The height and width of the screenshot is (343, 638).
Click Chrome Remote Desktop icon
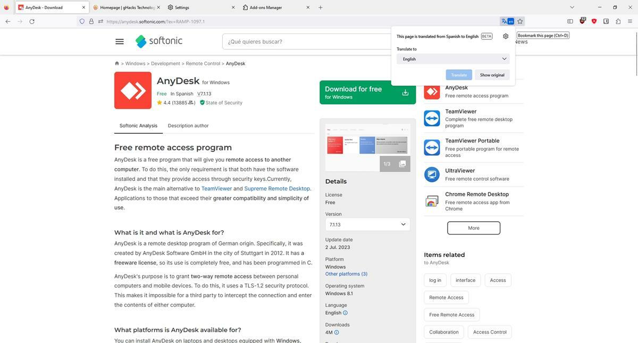(x=432, y=200)
